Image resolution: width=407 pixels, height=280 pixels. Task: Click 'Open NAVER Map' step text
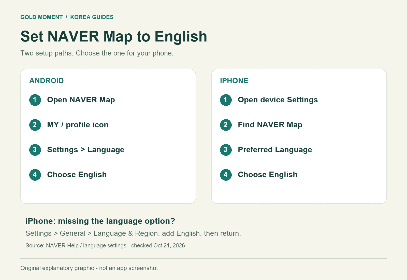pyautogui.click(x=81, y=100)
